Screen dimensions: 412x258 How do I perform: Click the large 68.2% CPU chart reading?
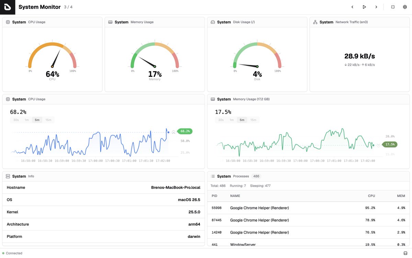tap(18, 112)
